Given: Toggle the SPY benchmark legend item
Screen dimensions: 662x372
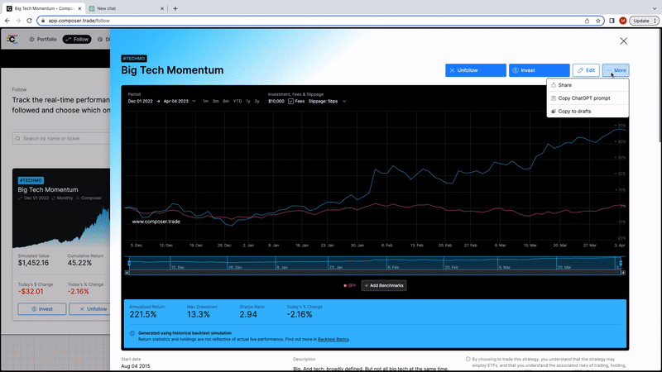Looking at the screenshot, I should [x=349, y=285].
